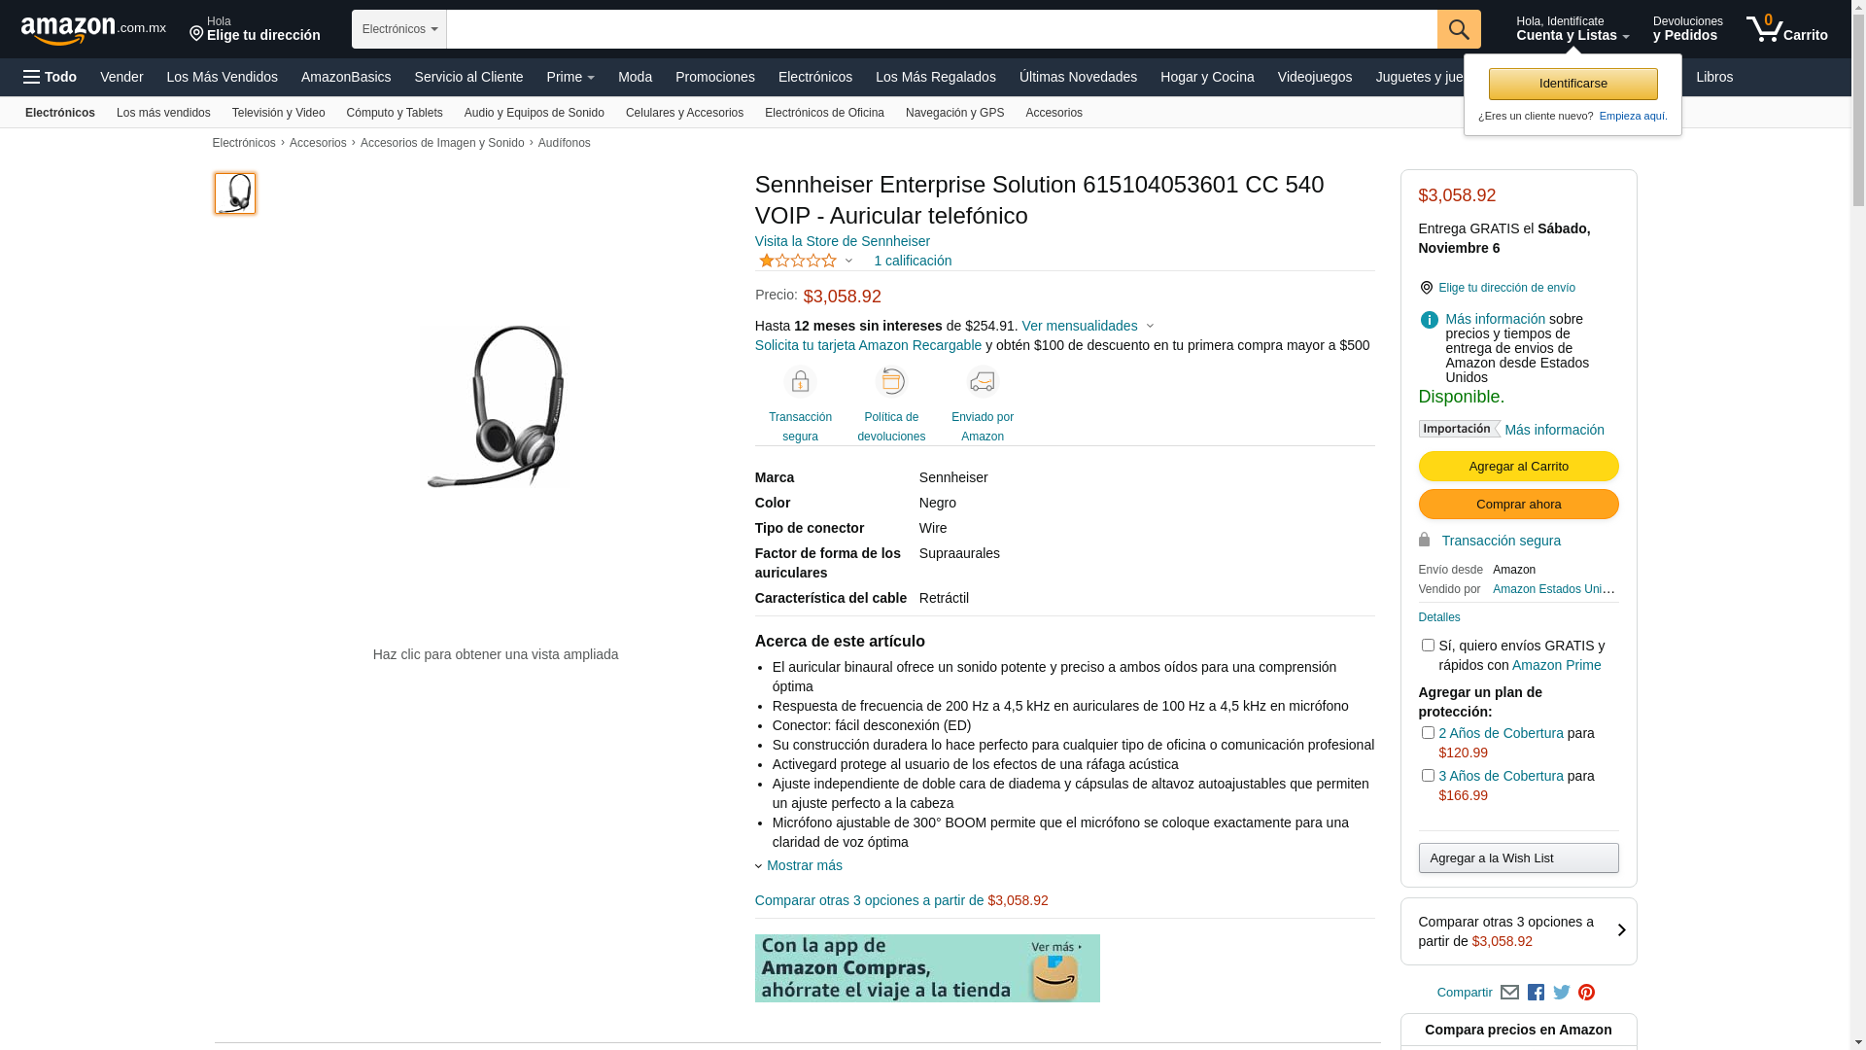
Task: Open the Todo hamburger menu
Action: coord(50,77)
